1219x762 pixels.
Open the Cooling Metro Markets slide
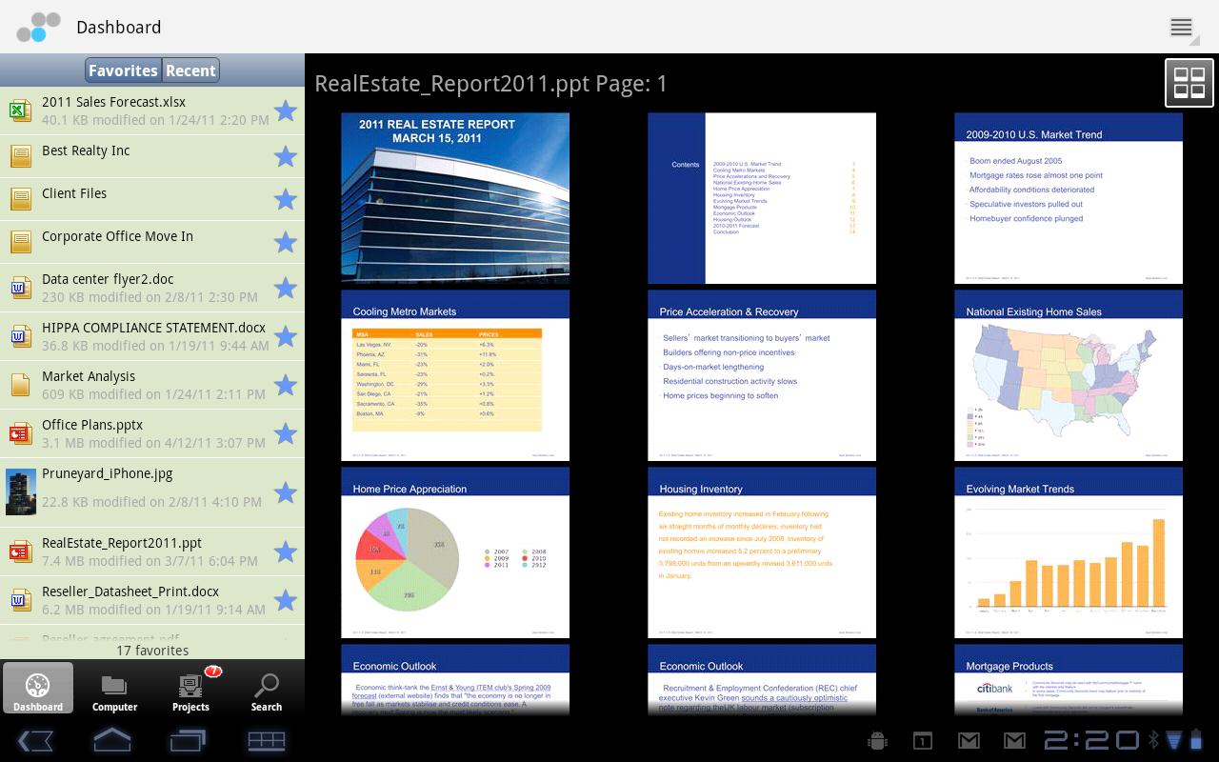(455, 375)
